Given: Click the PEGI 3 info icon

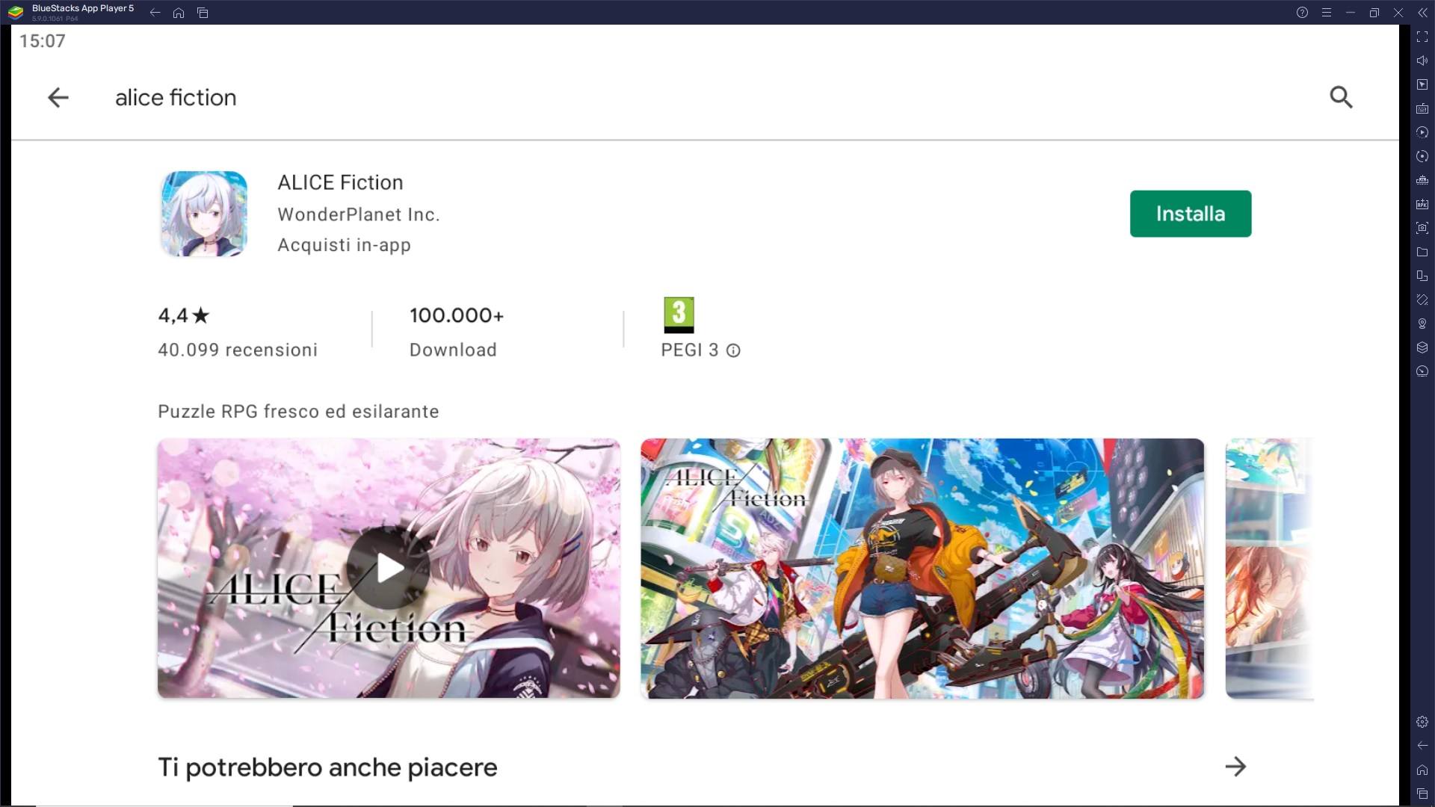Looking at the screenshot, I should click(x=733, y=350).
